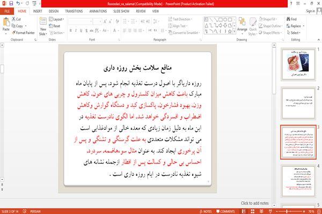Viewport: 322px width, 214px height.
Task: Switch to Slide Sorter view in status bar
Action: (252, 211)
